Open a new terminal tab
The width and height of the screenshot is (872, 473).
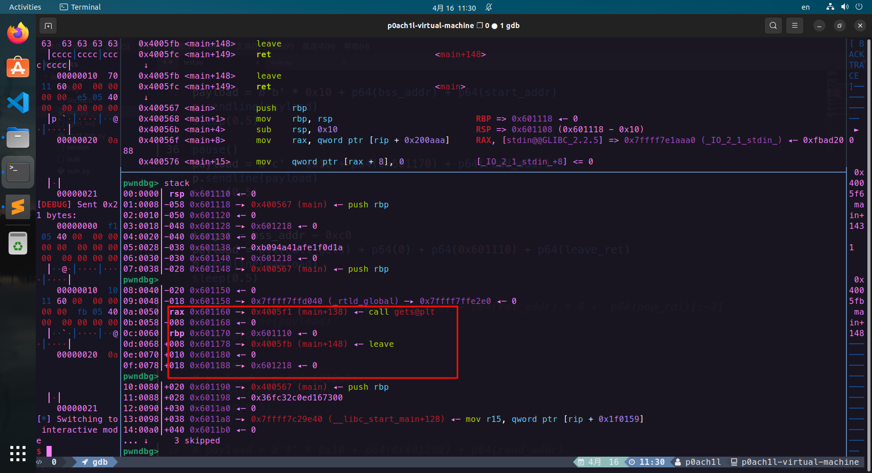tap(48, 26)
